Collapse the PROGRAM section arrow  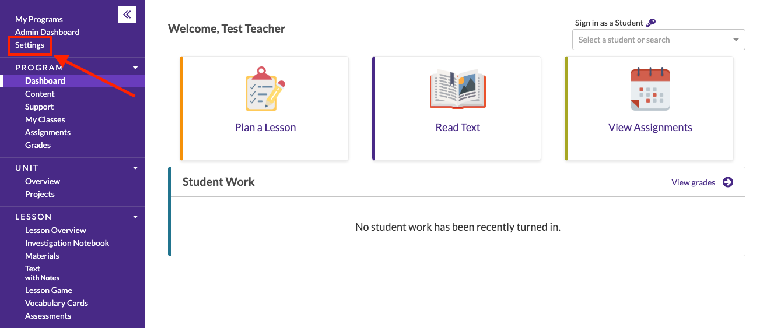click(135, 68)
